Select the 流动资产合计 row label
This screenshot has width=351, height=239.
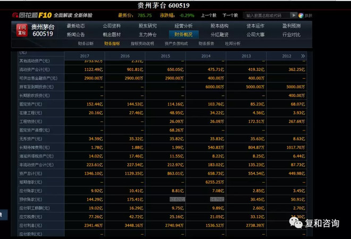(34, 70)
